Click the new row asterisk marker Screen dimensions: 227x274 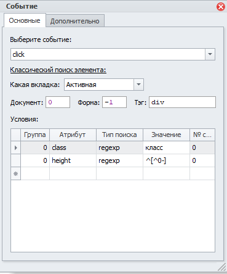(x=15, y=173)
